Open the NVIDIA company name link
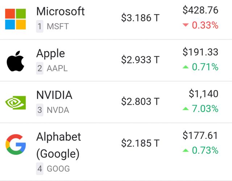Viewport: 232px width, 181px height. [x=54, y=95]
